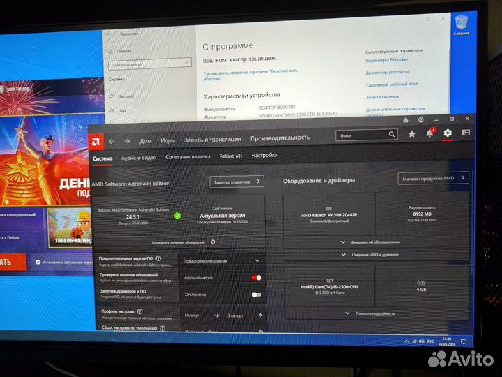The image size is (502, 377).
Task: Open the bug report icon in AMD title bar
Action: tap(406, 120)
